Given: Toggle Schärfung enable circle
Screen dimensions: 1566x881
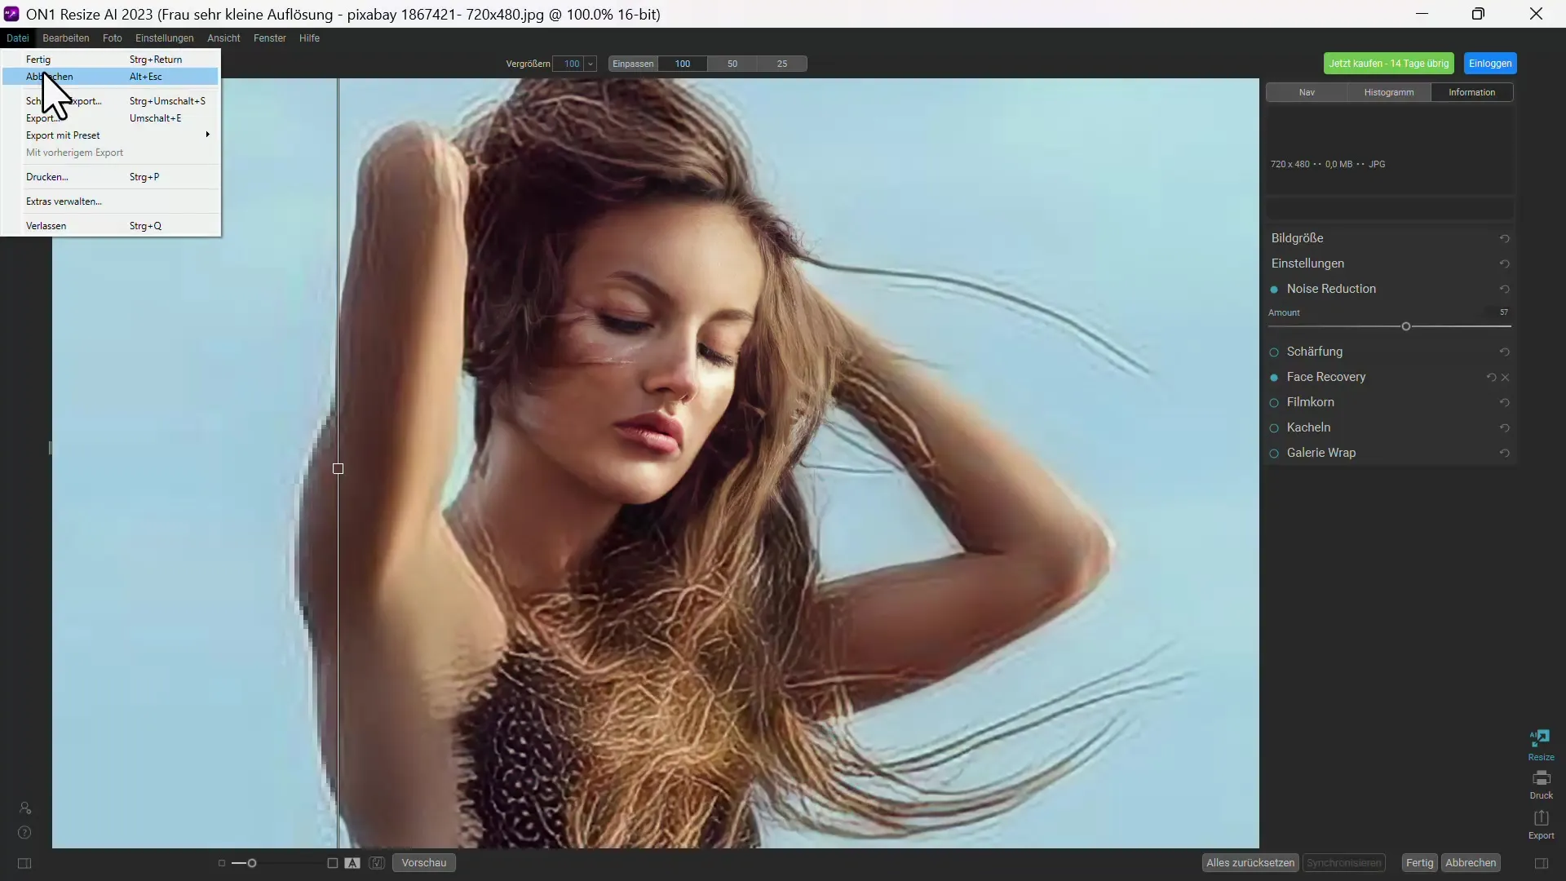Looking at the screenshot, I should (1275, 352).
